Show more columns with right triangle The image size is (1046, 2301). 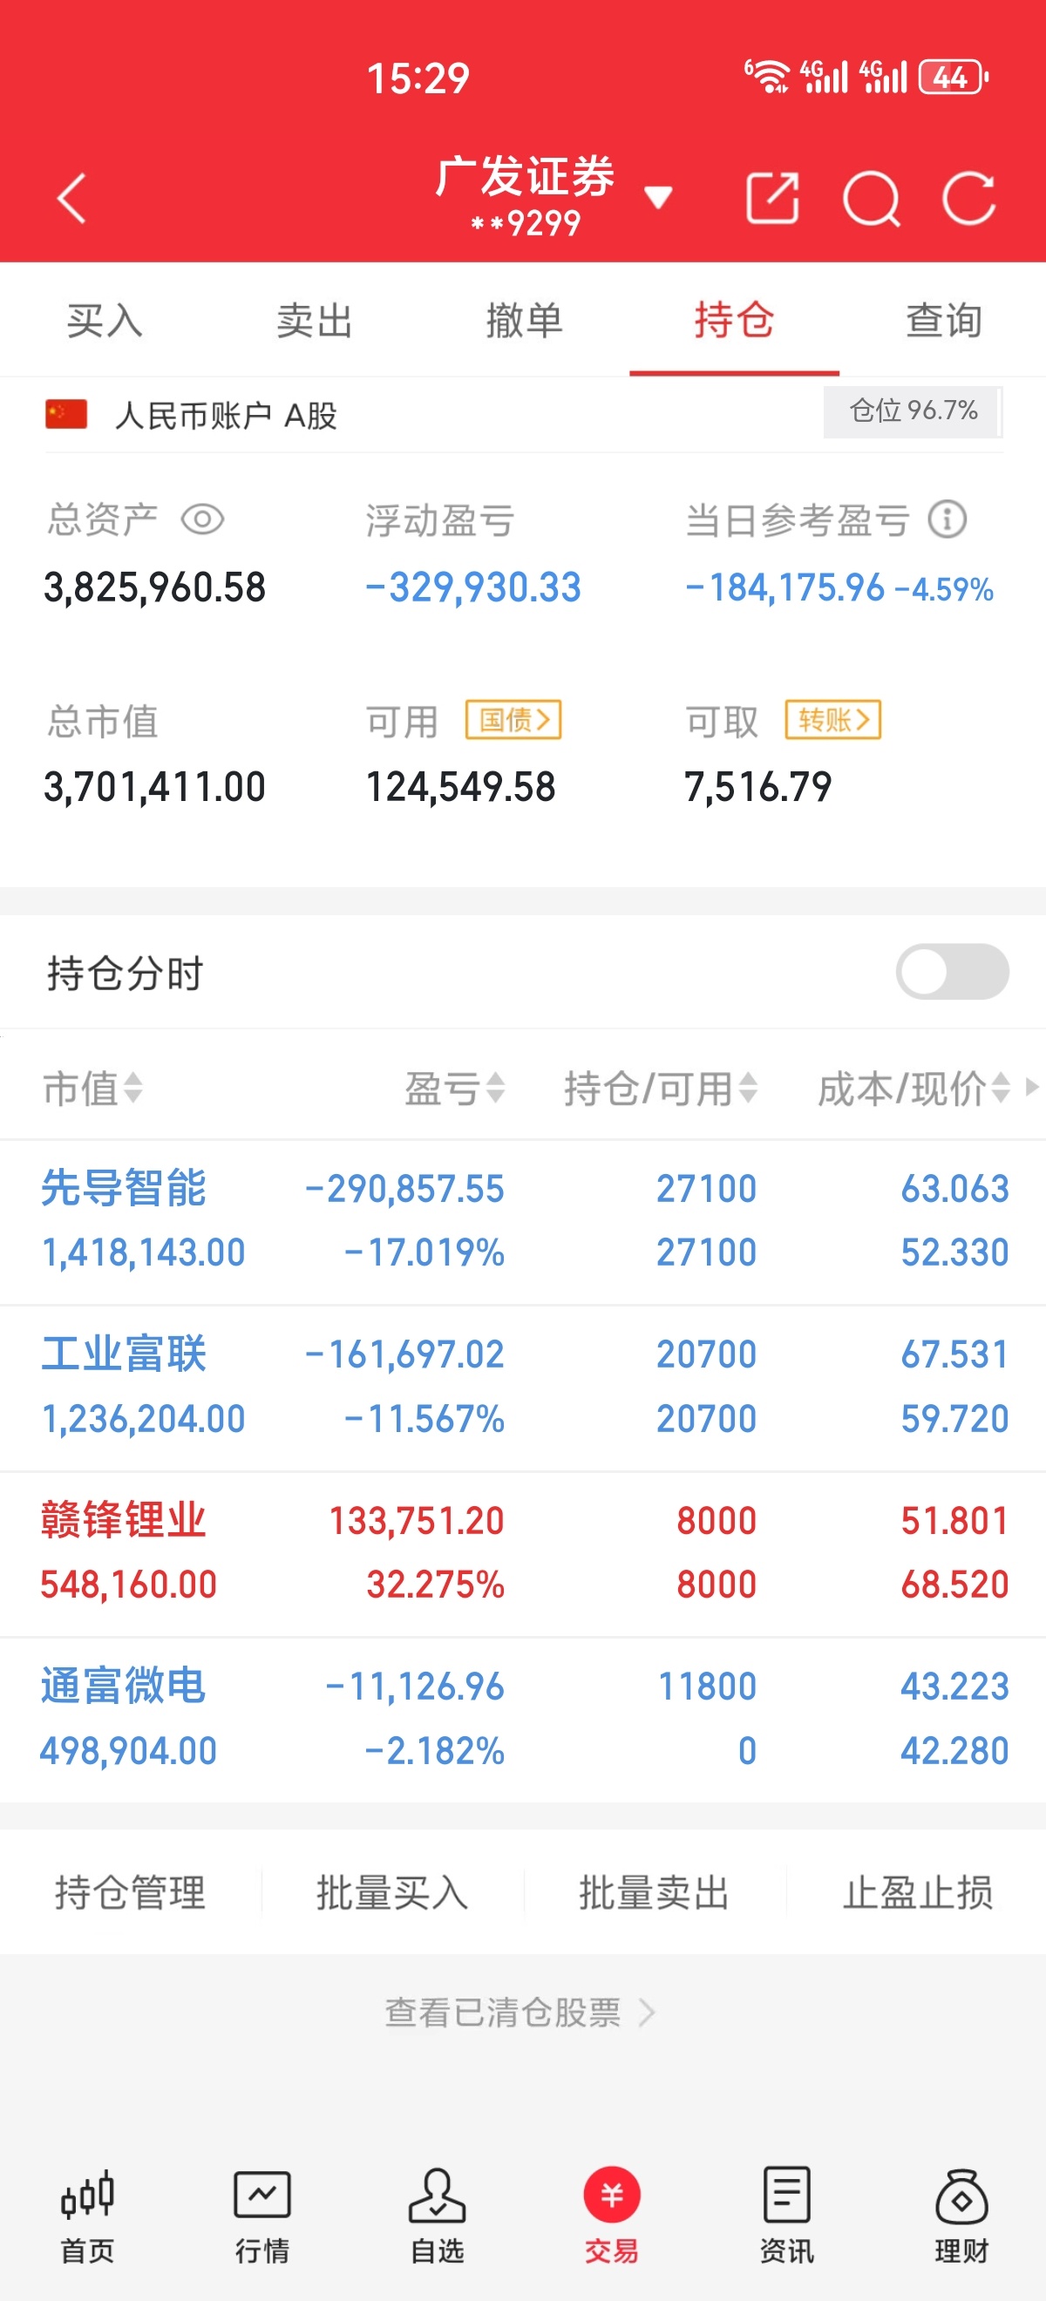[1032, 1087]
